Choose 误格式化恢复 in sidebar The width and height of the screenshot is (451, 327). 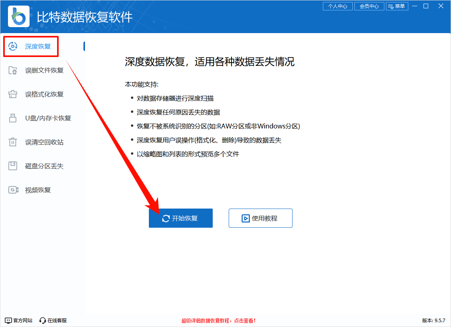[x=44, y=94]
